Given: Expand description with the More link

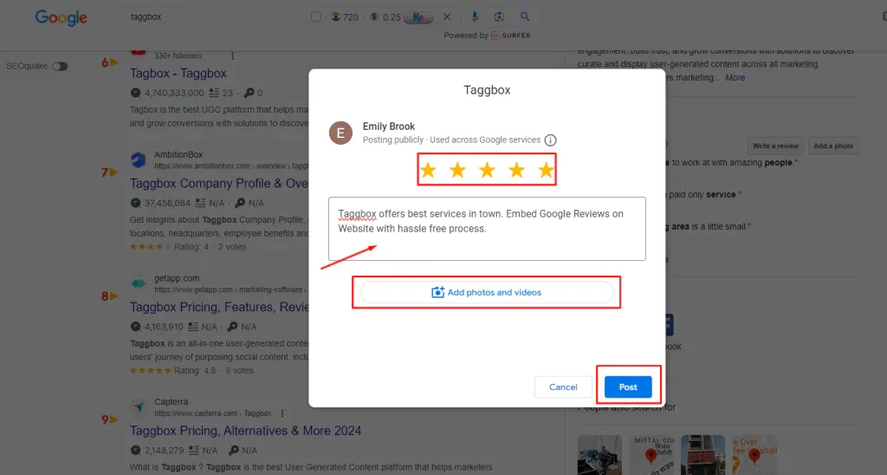Looking at the screenshot, I should 735,77.
